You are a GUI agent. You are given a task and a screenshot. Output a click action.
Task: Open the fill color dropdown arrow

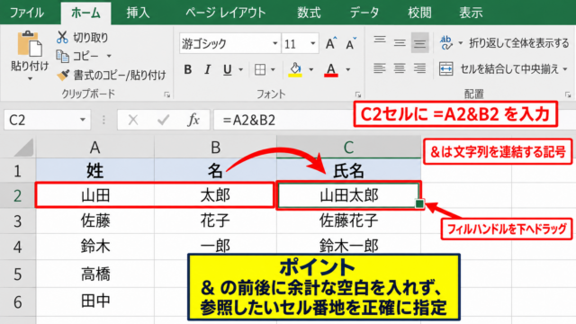[310, 69]
